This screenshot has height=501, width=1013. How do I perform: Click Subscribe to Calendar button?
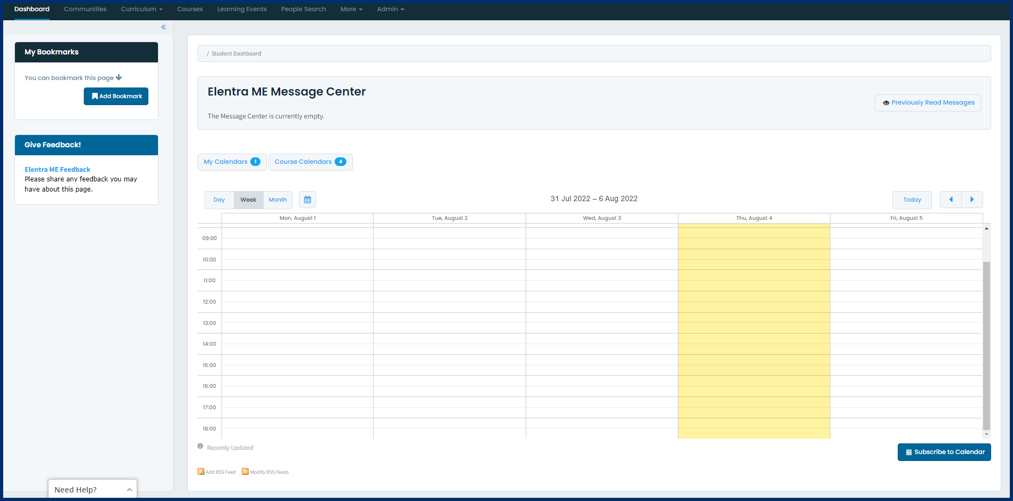pyautogui.click(x=944, y=452)
